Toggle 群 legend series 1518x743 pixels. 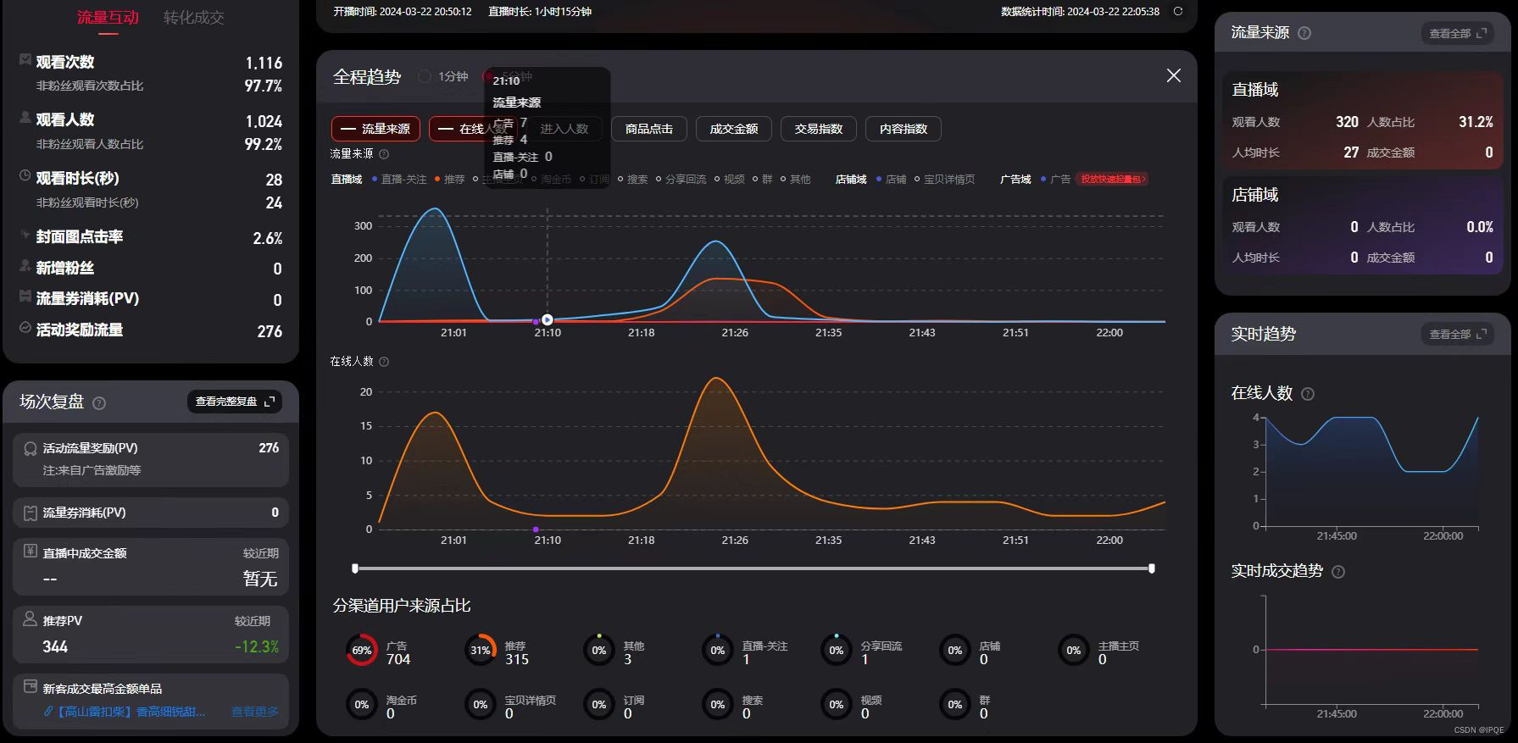(763, 180)
